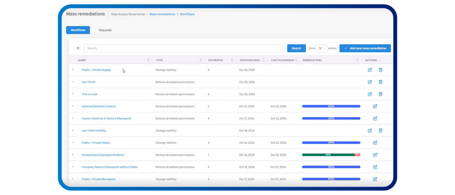Sort the table by Creation Date
Viewport: 455px width, 195px height.
coord(263,60)
